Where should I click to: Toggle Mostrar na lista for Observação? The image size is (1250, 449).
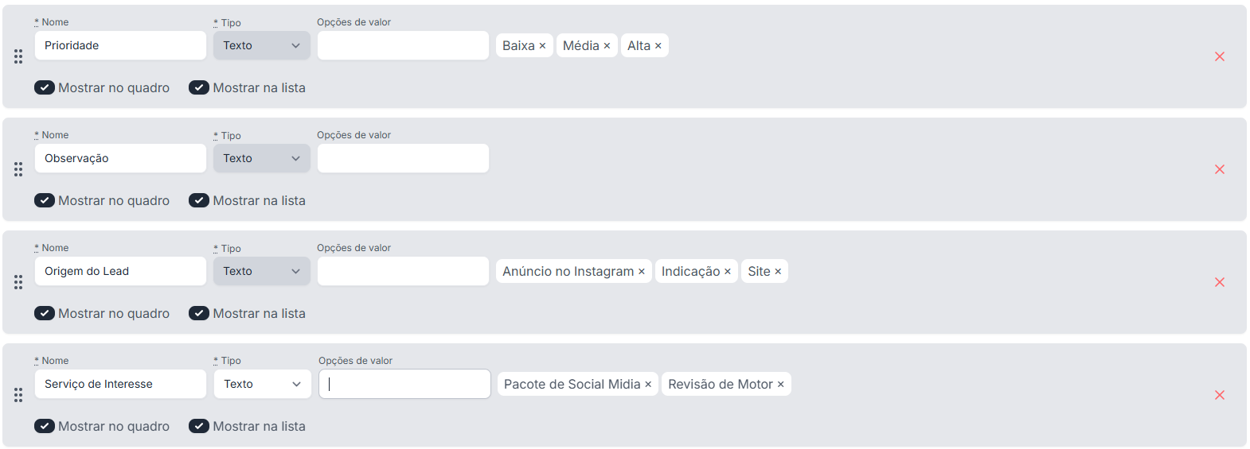point(199,200)
